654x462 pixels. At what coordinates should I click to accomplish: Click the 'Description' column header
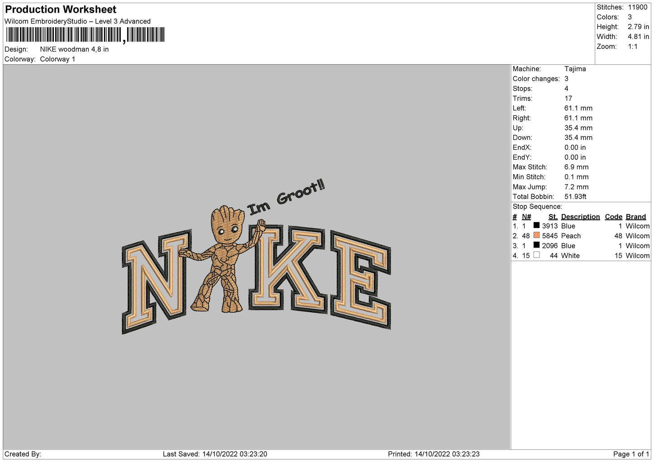click(x=580, y=217)
